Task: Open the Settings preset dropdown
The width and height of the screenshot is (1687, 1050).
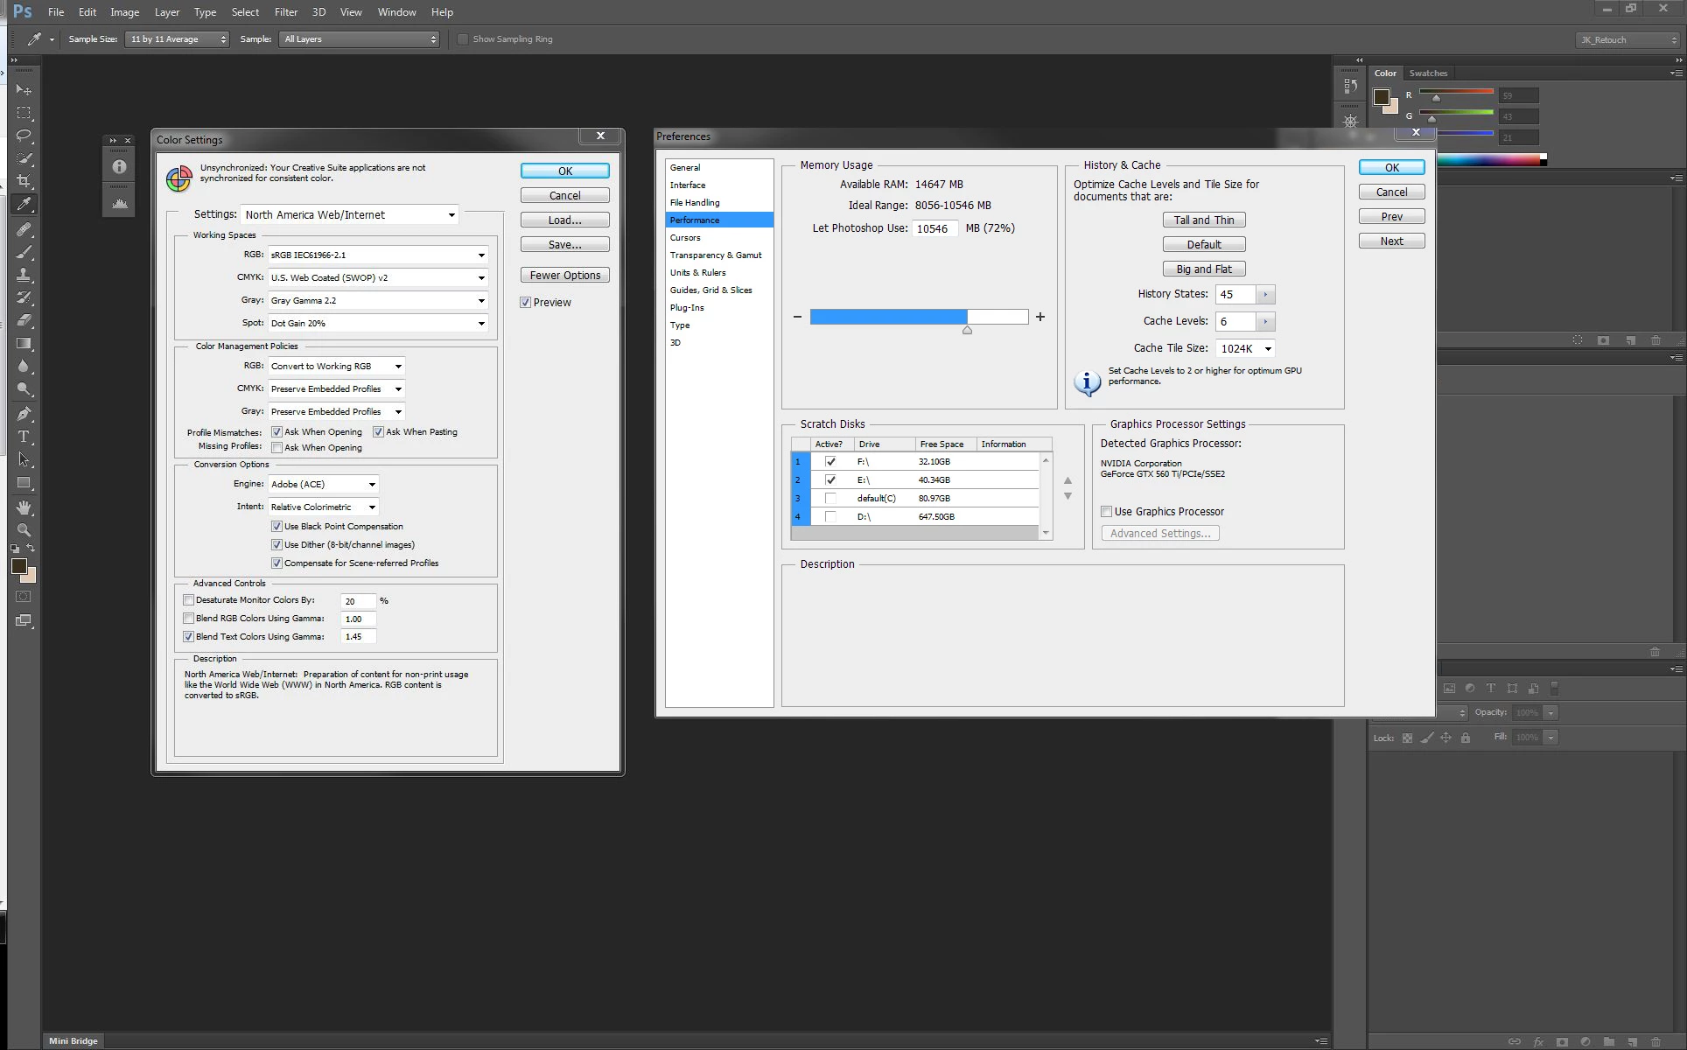Action: (350, 214)
